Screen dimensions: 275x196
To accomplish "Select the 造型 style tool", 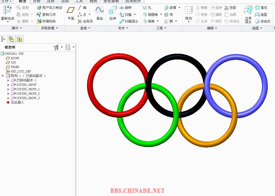I will pyautogui.click(x=261, y=14).
